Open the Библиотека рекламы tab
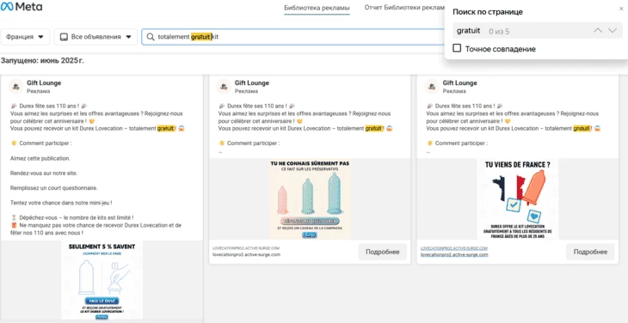This screenshot has height=323, width=628. 317,8
